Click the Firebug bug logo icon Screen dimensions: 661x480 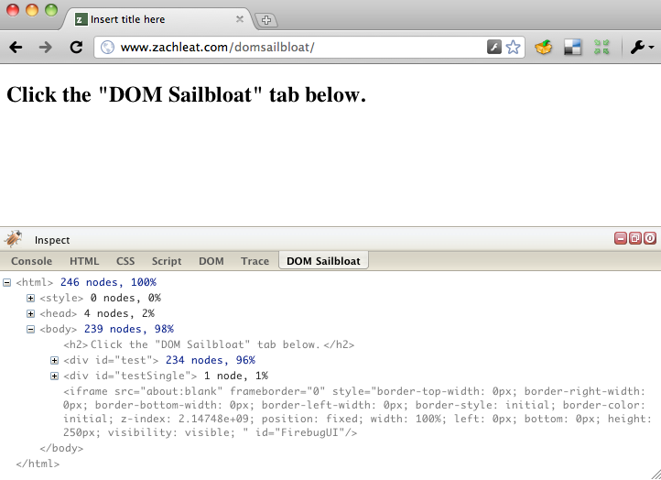(x=14, y=239)
